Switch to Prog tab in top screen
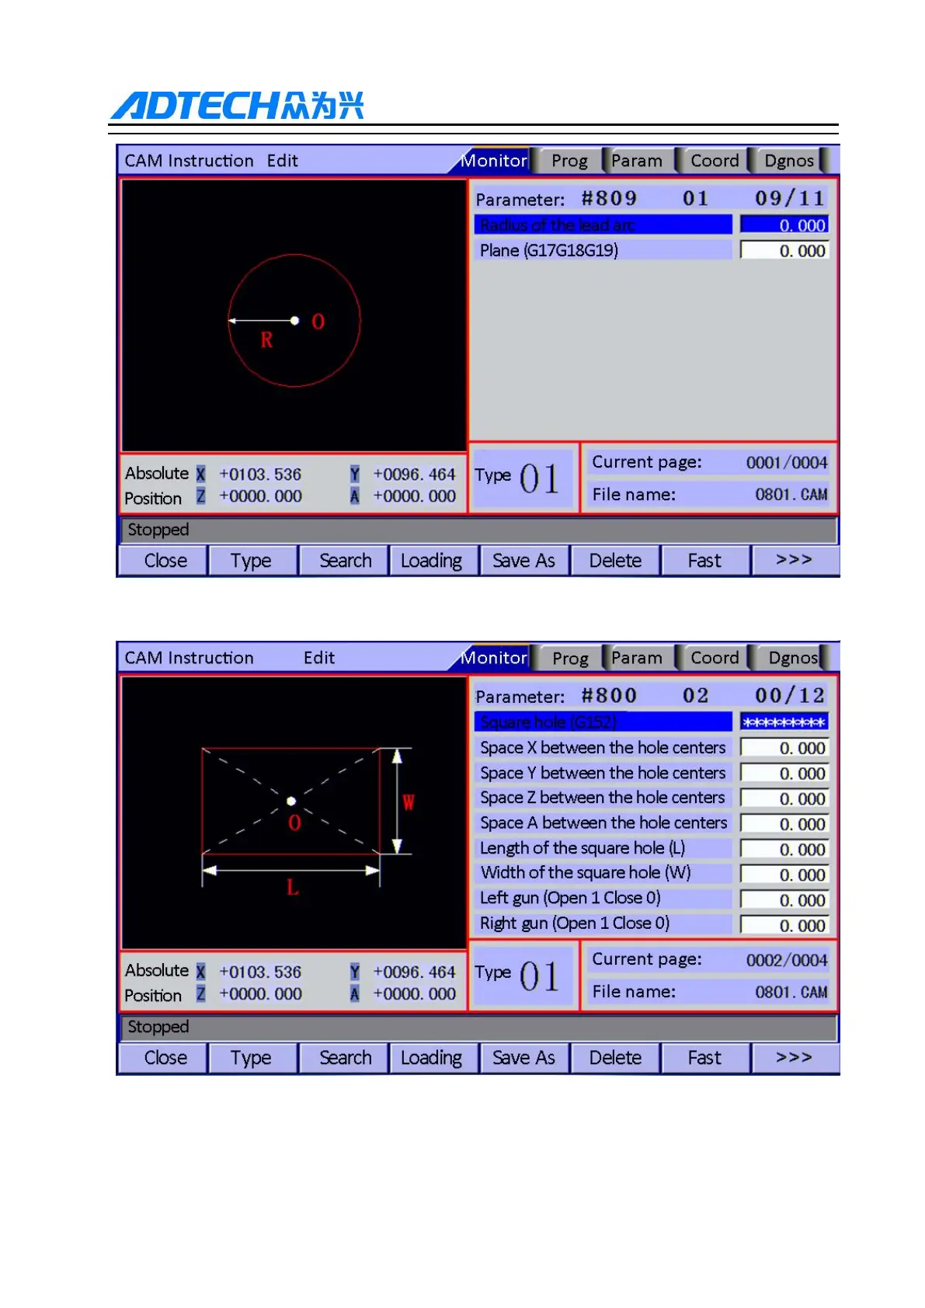The height and width of the screenshot is (1308, 925). coord(569,161)
